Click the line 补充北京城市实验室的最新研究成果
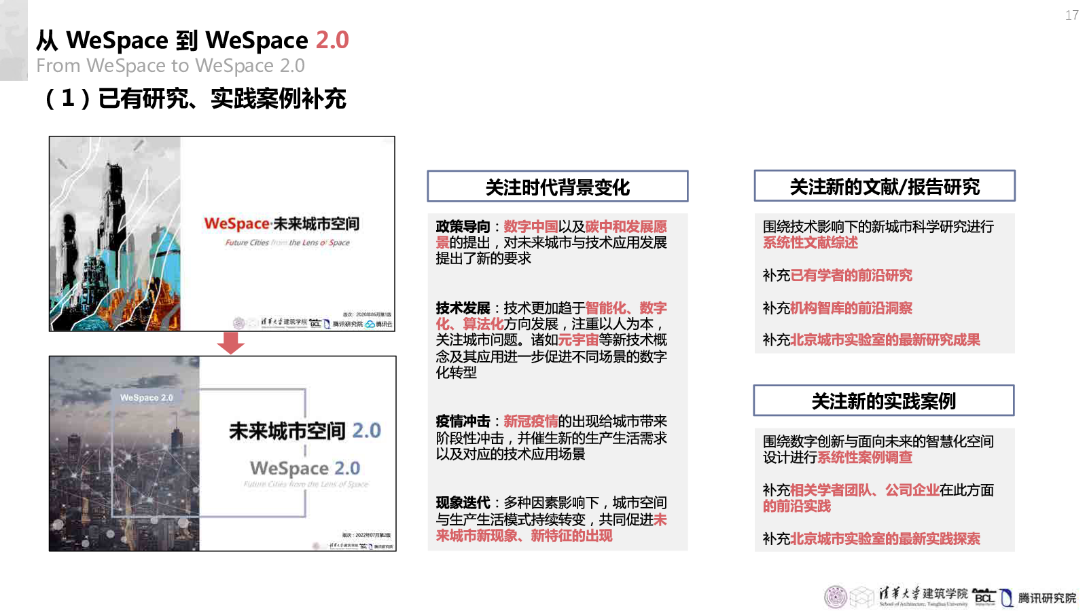The height and width of the screenshot is (611, 1087). pos(872,340)
